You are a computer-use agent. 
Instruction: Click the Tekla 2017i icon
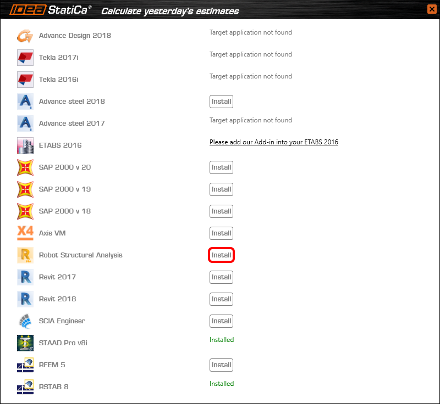click(25, 58)
